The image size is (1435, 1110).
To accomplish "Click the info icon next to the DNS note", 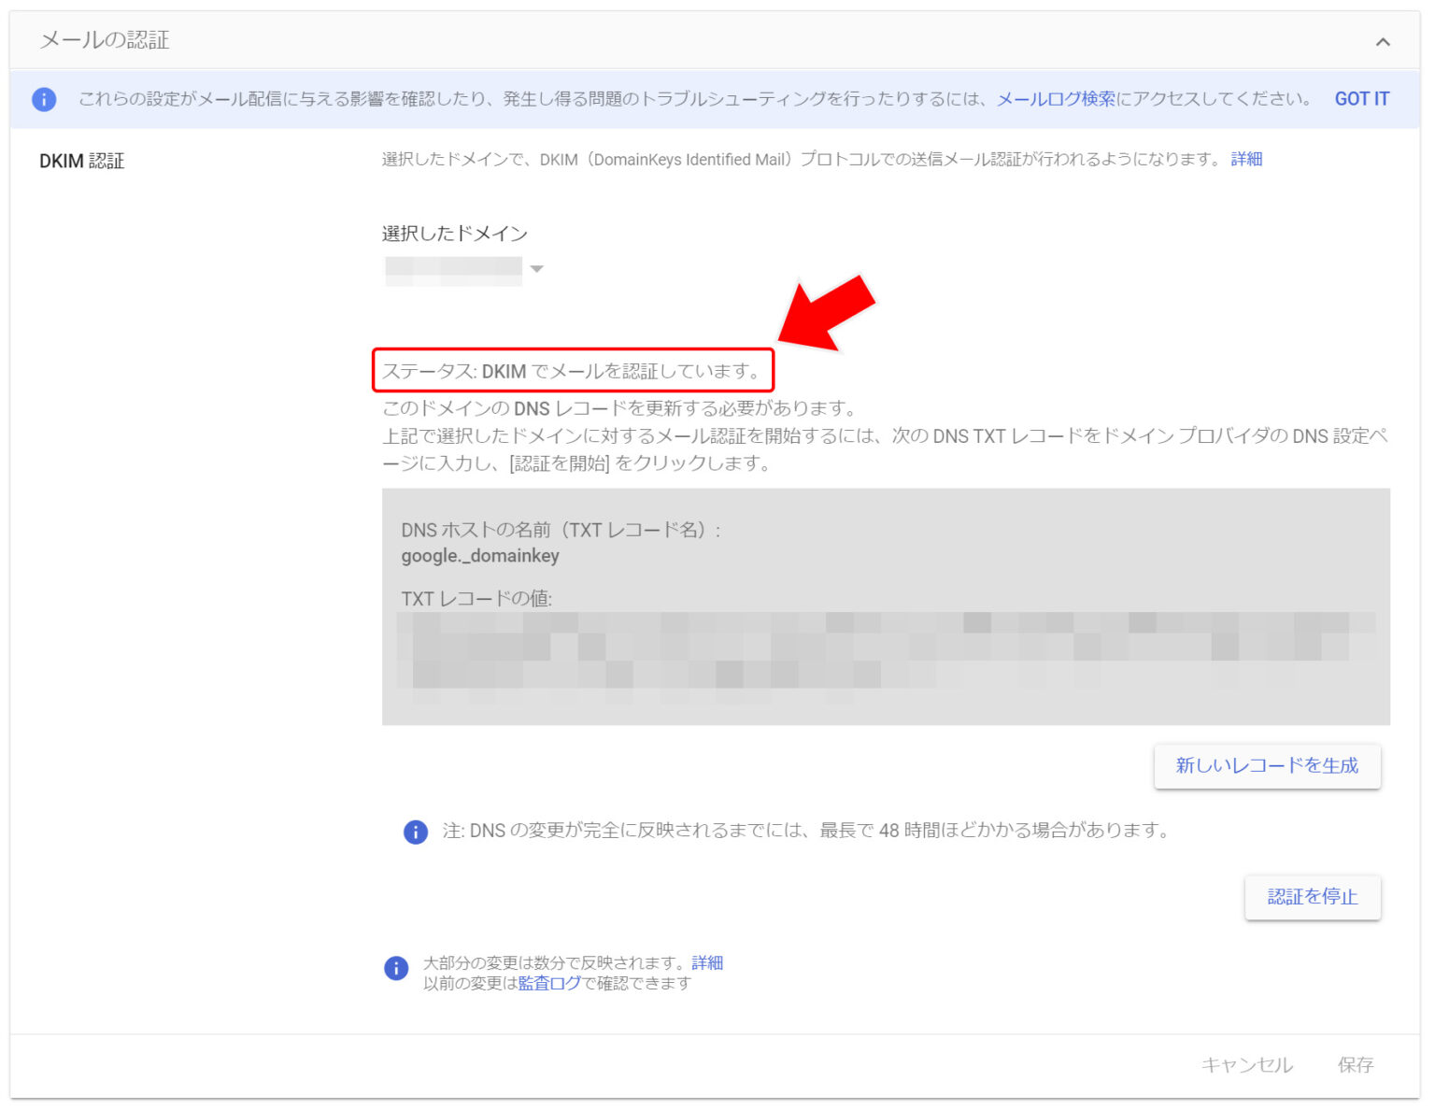I will pos(414,832).
